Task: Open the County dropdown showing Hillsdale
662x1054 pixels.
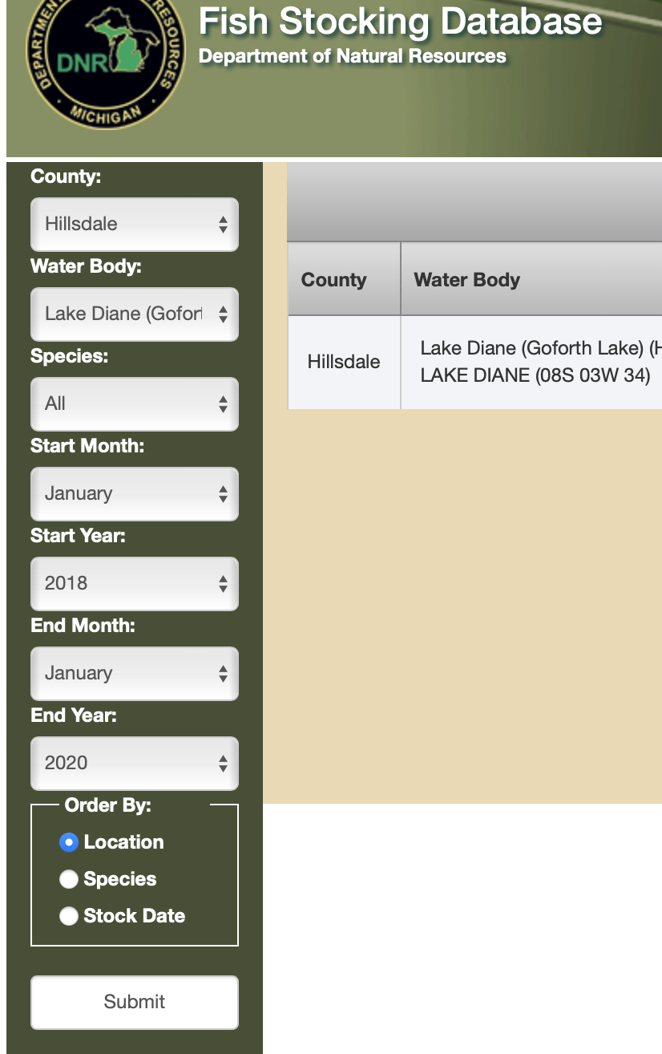Action: coord(135,225)
